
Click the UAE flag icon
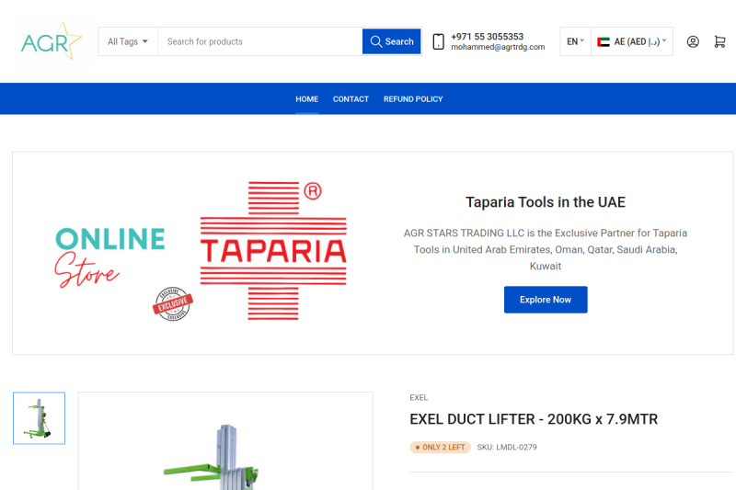(x=604, y=41)
